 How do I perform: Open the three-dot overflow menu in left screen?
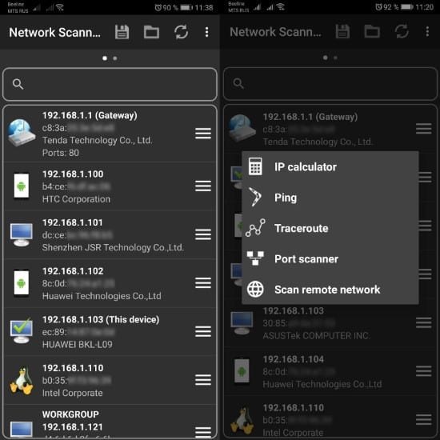(207, 32)
